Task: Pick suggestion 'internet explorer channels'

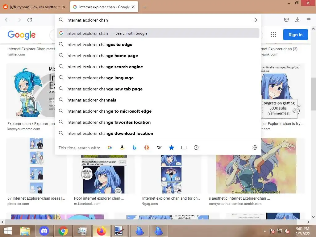Action: point(158,100)
